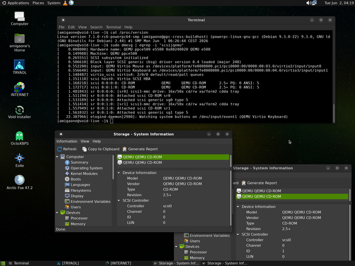Collapse Device Information section in front window
The height and width of the screenshot is (266, 355).
coord(119,173)
